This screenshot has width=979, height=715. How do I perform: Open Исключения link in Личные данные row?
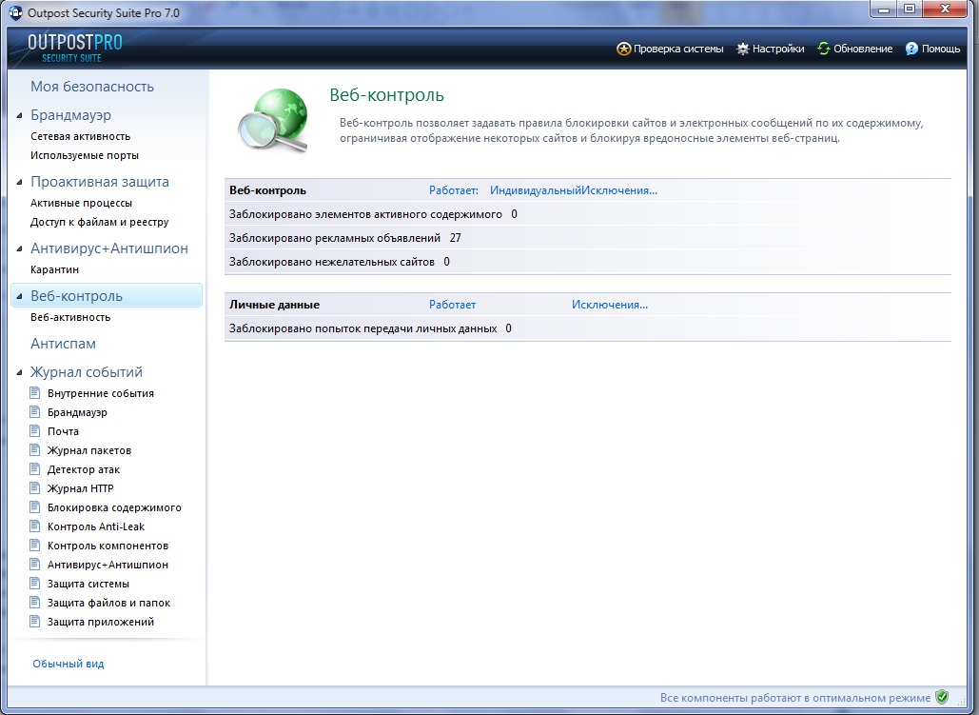point(610,305)
